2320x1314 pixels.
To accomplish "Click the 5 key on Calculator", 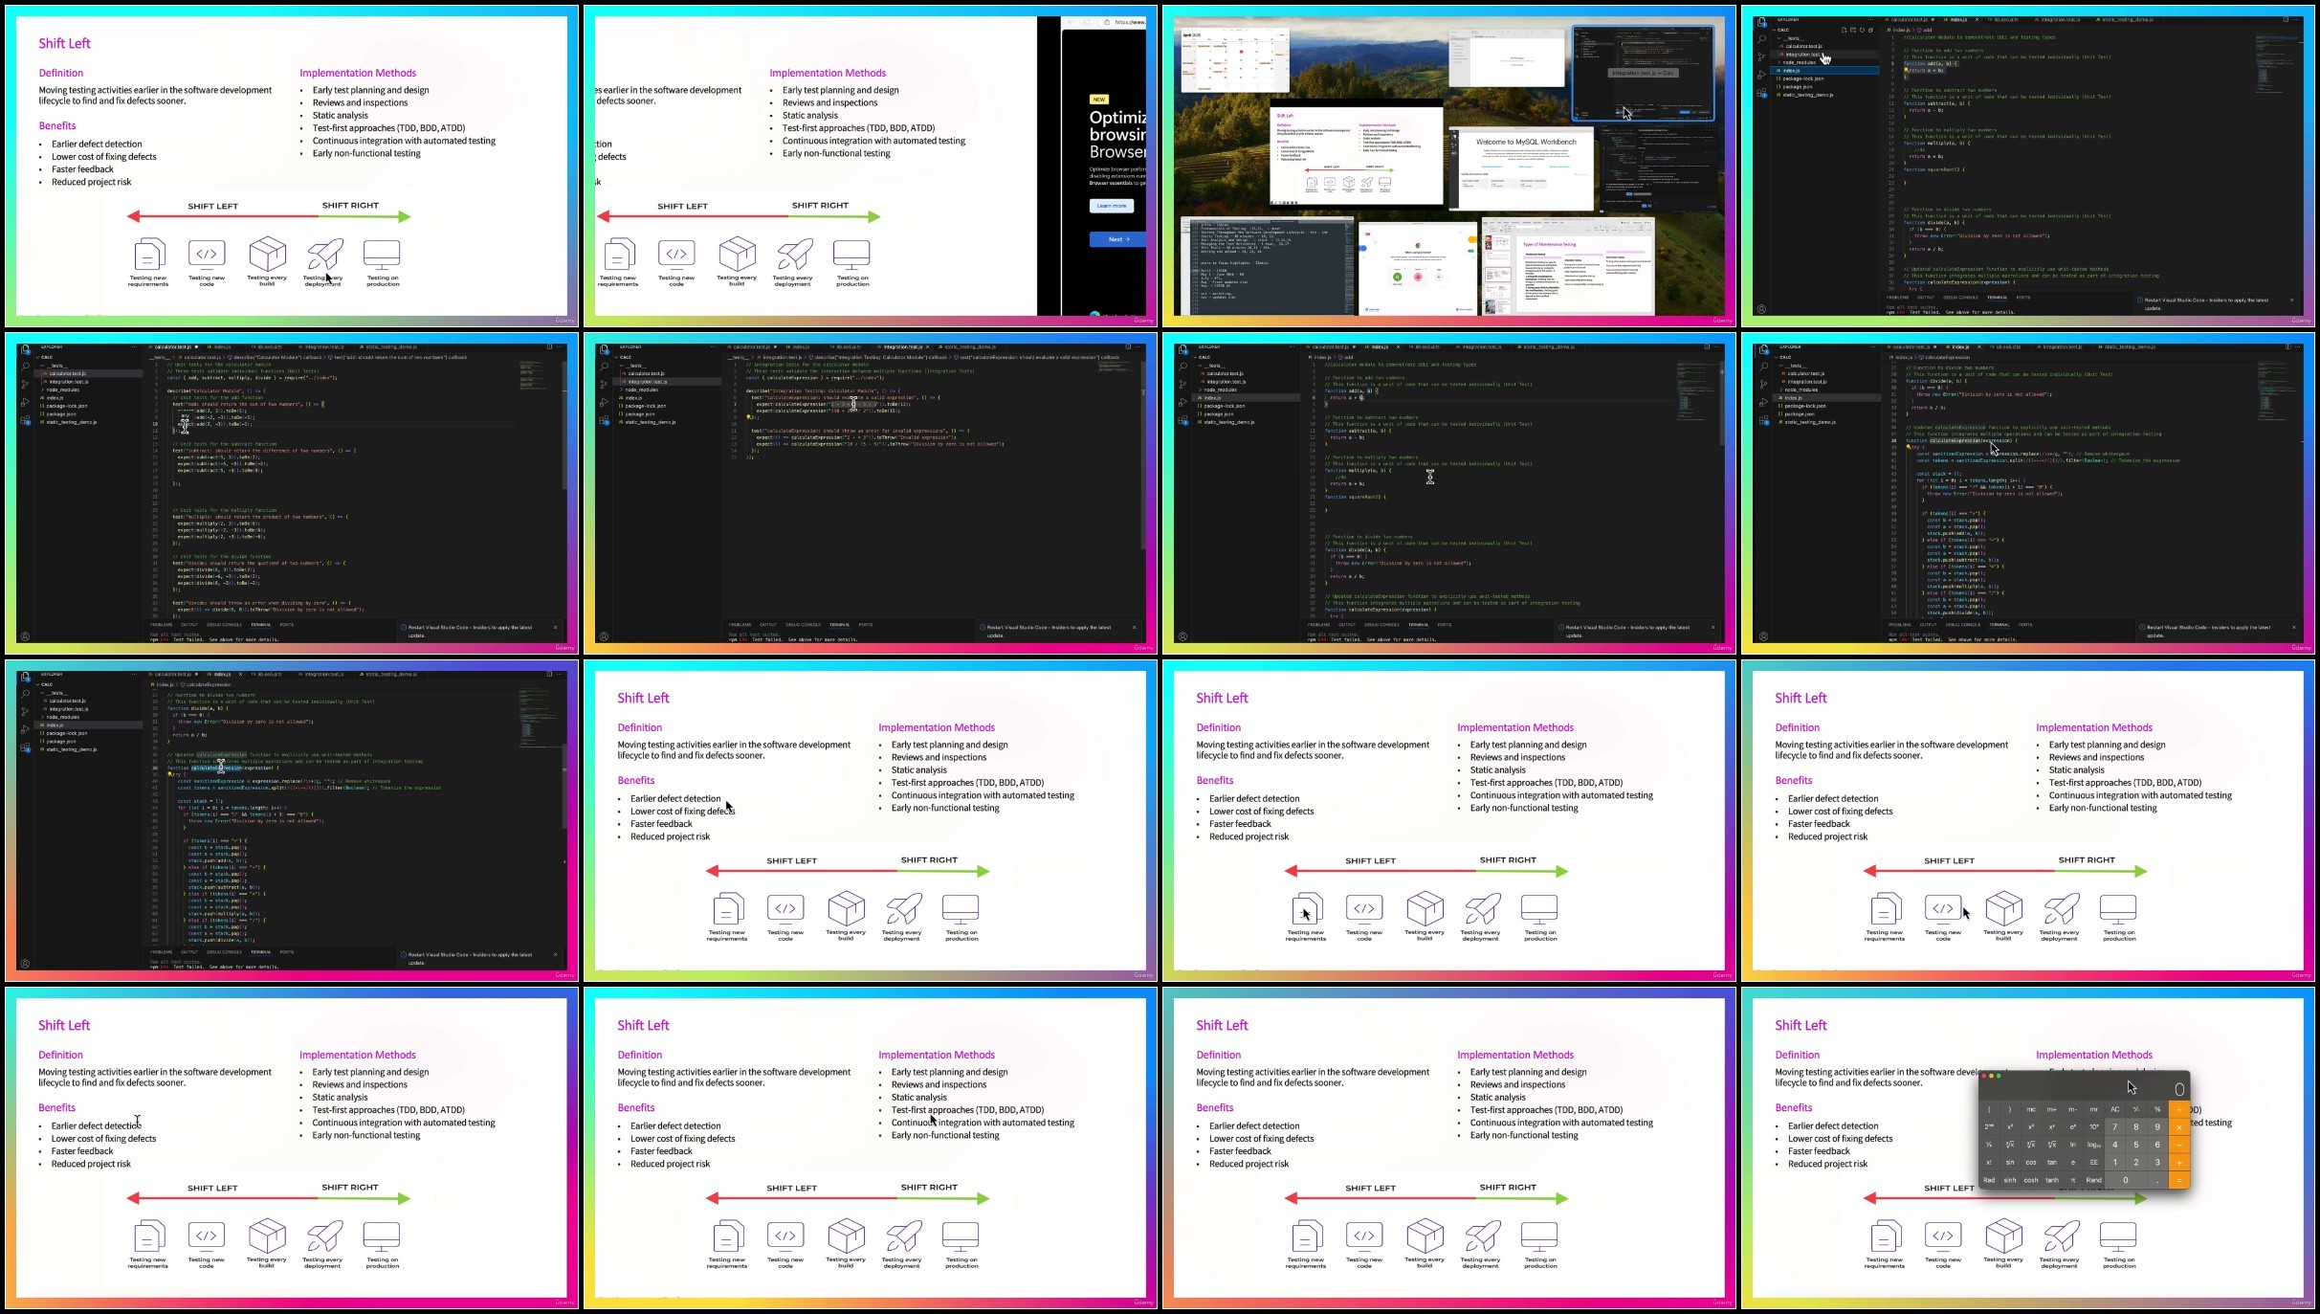I will pos(2136,1145).
